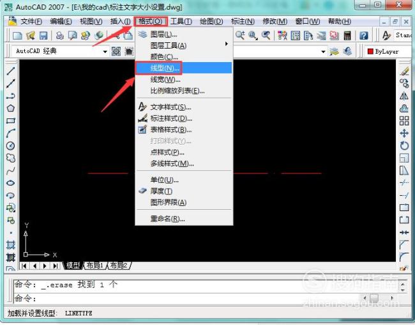Open the 文件(F) menu
This screenshot has height=325, width=415.
pos(31,21)
